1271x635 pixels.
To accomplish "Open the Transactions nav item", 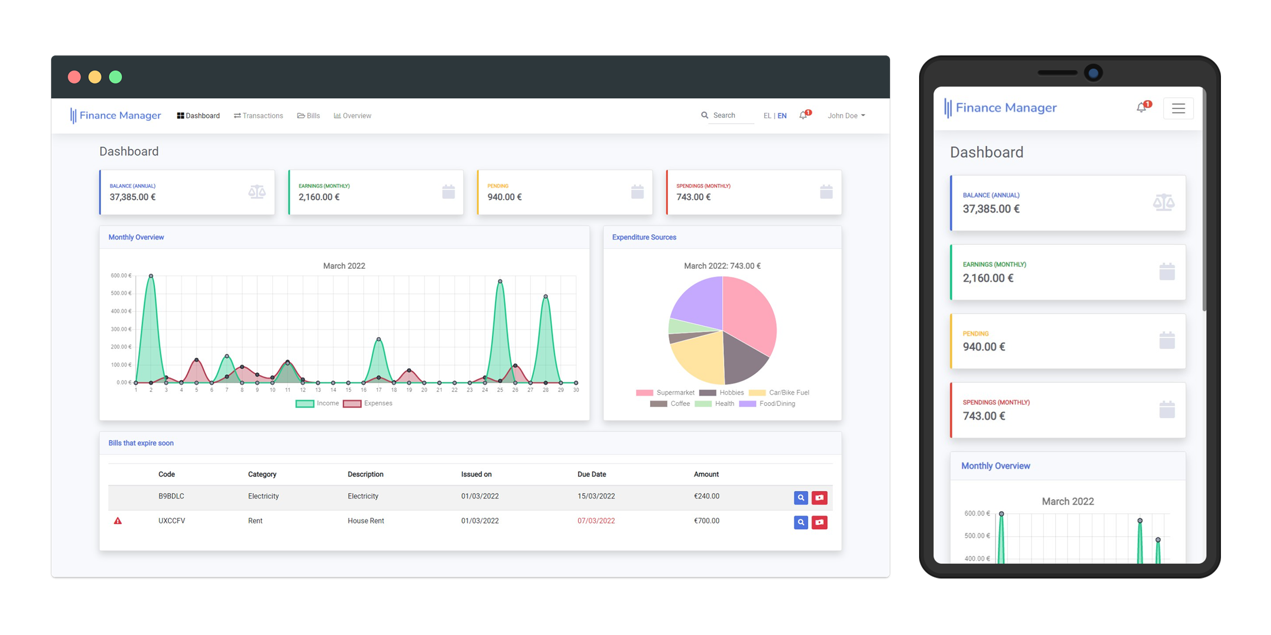I will coord(258,116).
